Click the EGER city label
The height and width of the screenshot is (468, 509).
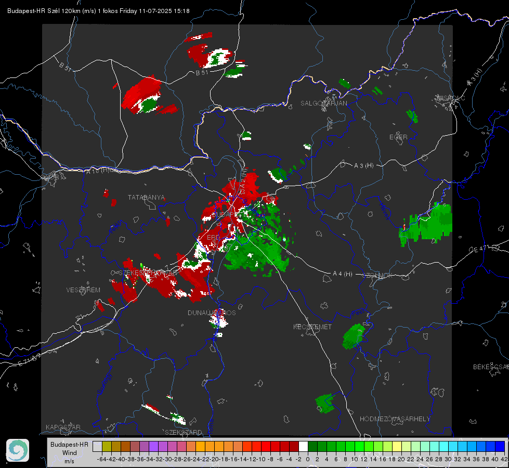click(398, 137)
